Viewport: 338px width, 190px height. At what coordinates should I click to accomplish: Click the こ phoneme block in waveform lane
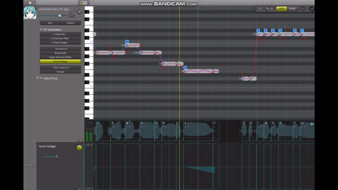pos(245,131)
